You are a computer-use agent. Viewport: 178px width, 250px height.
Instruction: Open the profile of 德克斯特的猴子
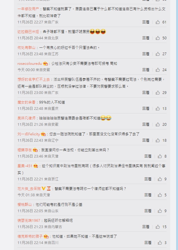[x=30, y=236]
